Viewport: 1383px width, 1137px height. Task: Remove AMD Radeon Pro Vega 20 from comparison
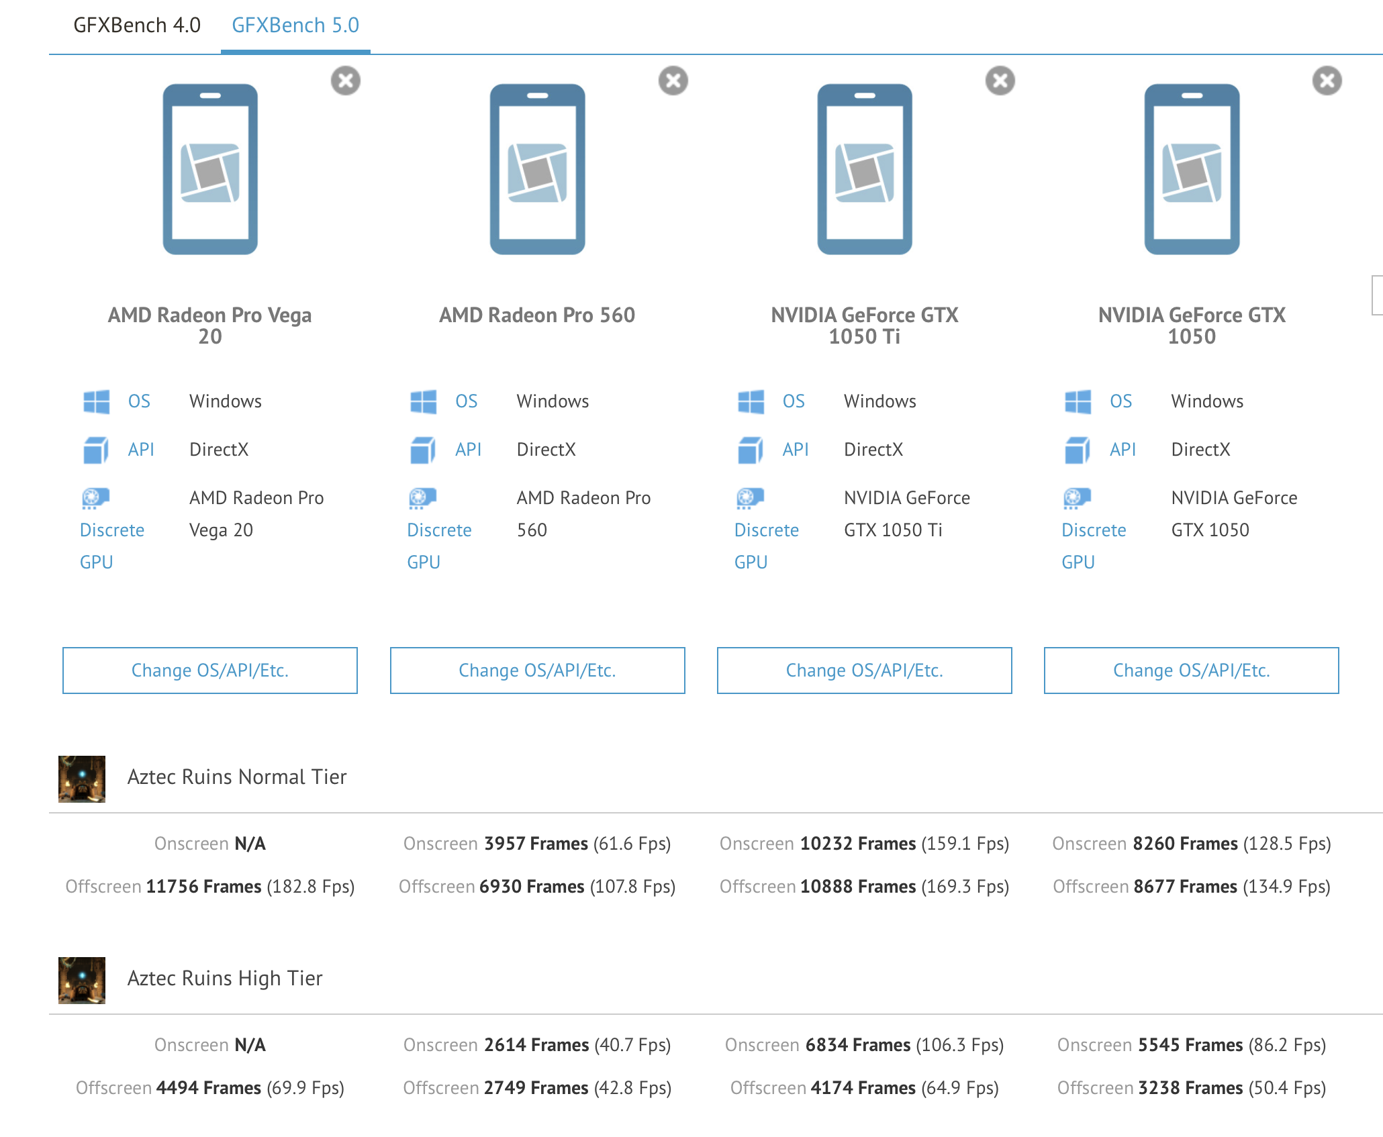346,81
